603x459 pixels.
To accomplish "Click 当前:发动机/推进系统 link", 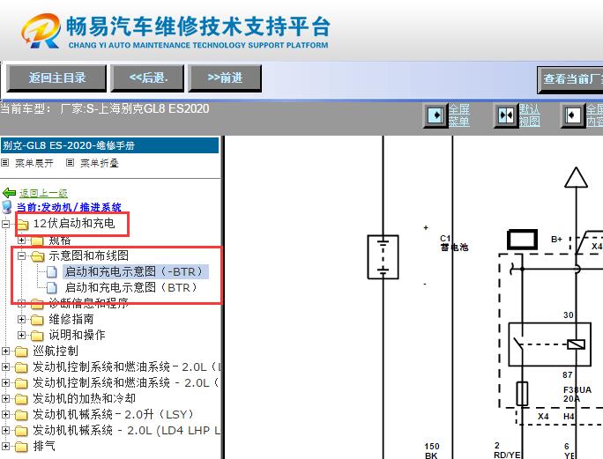I will click(69, 208).
